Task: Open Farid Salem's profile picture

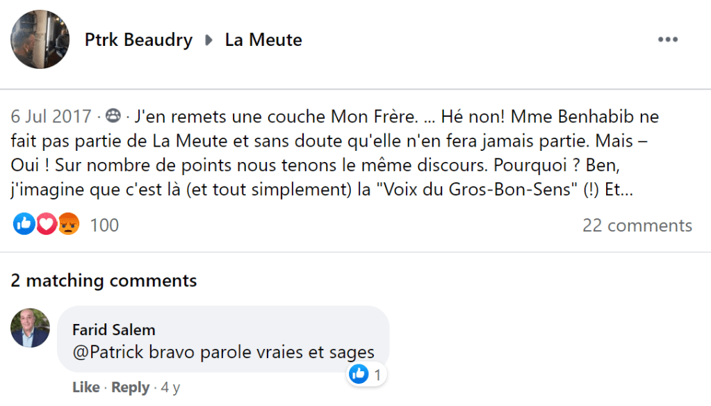Action: pyautogui.click(x=30, y=327)
